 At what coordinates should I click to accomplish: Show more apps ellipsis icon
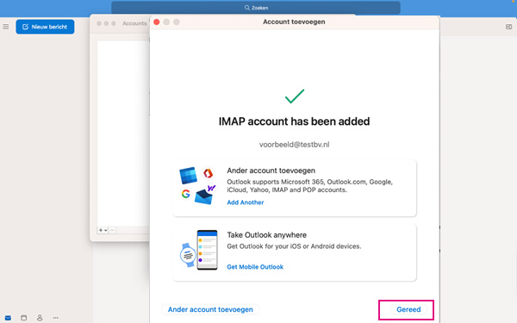click(x=55, y=318)
